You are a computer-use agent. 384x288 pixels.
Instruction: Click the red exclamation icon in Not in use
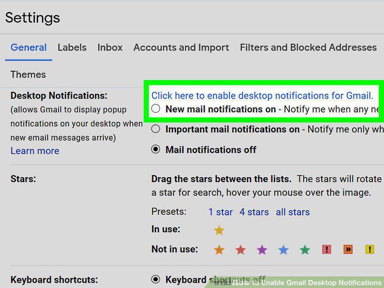(327, 249)
